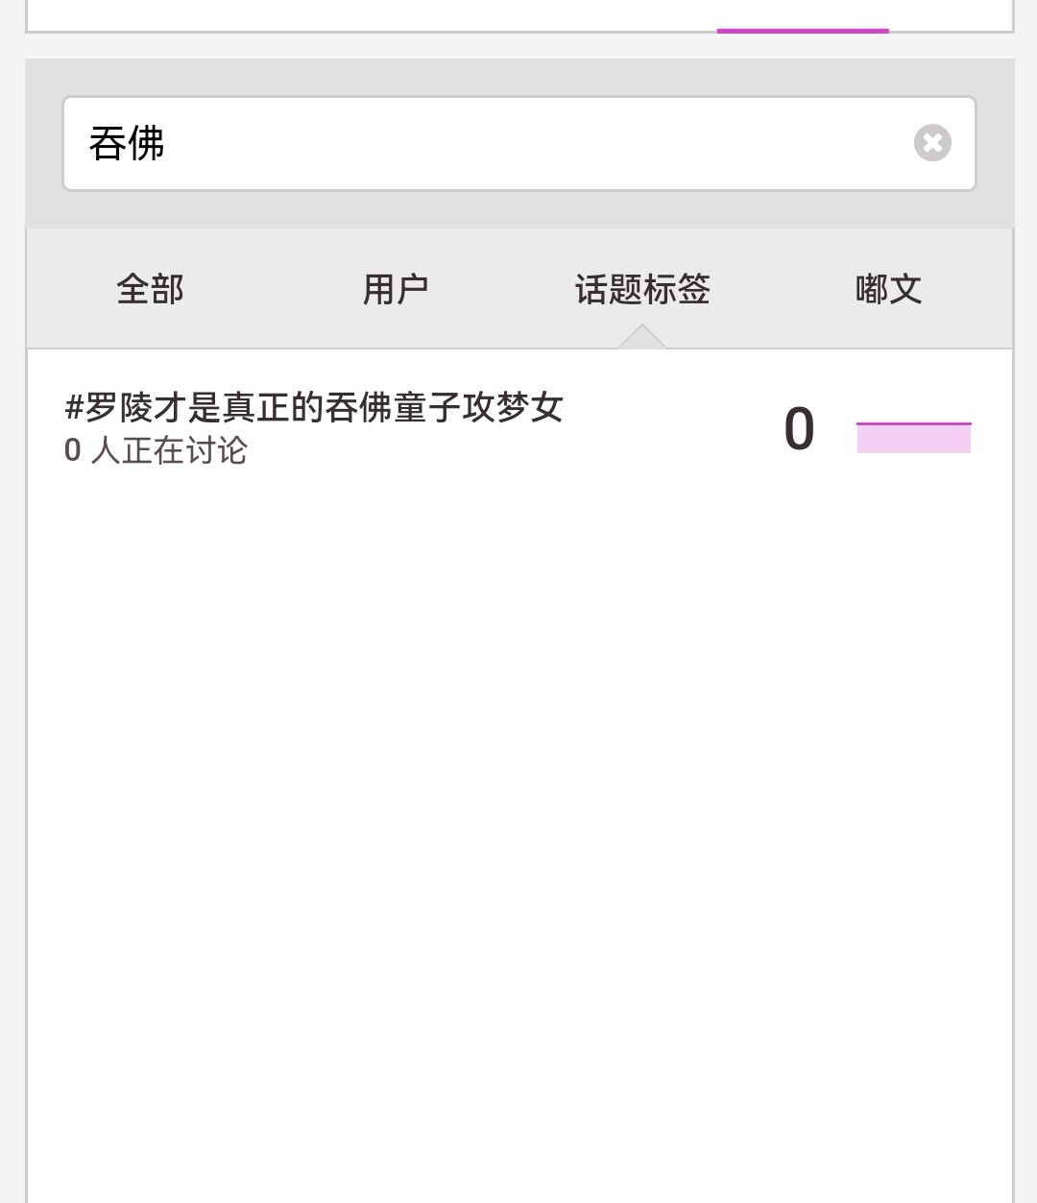Clear the search text with the X icon

click(x=931, y=143)
